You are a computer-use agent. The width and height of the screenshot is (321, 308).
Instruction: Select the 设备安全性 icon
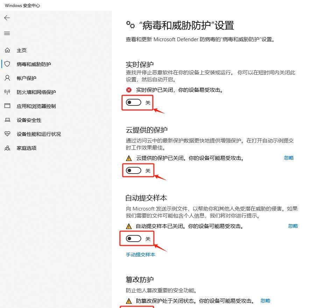pyautogui.click(x=7, y=120)
